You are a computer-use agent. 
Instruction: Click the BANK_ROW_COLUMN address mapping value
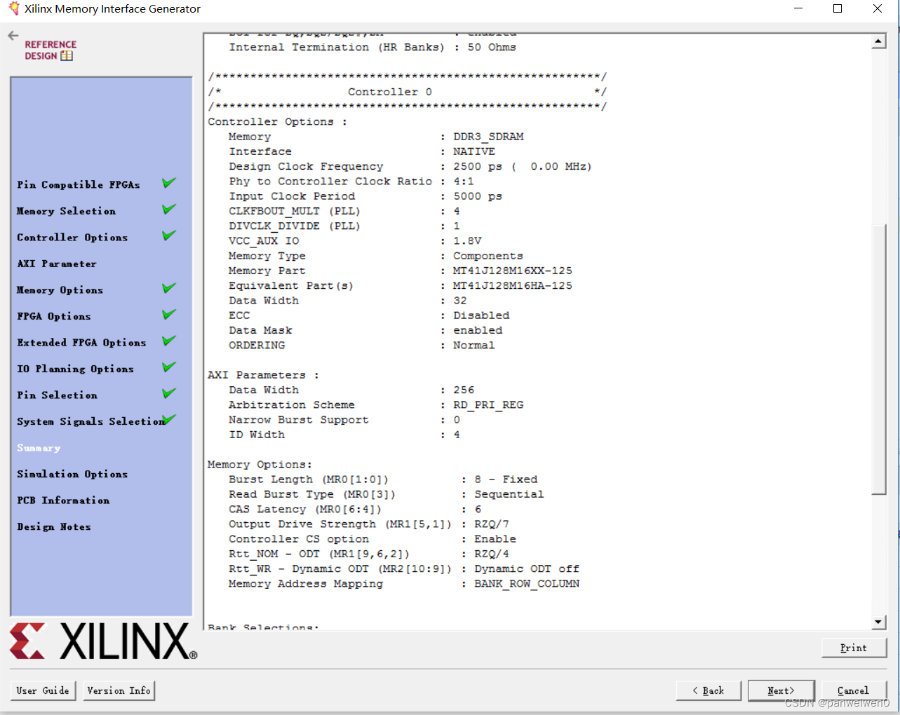click(527, 583)
